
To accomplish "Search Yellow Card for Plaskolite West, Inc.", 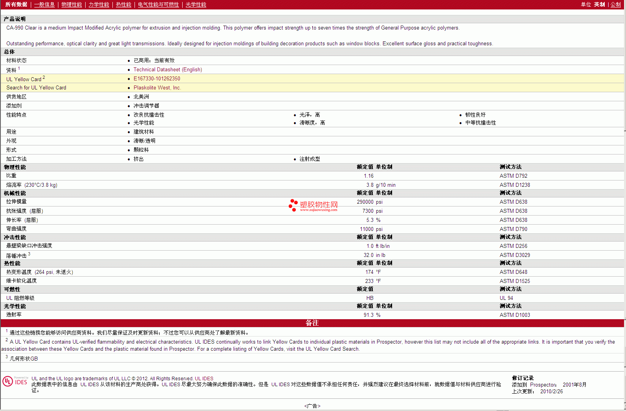I will (157, 87).
